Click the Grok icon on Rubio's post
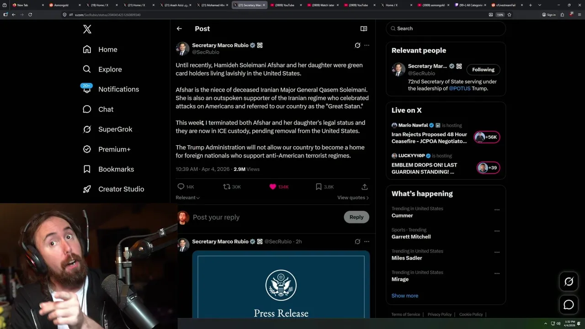585x329 pixels. [357, 45]
